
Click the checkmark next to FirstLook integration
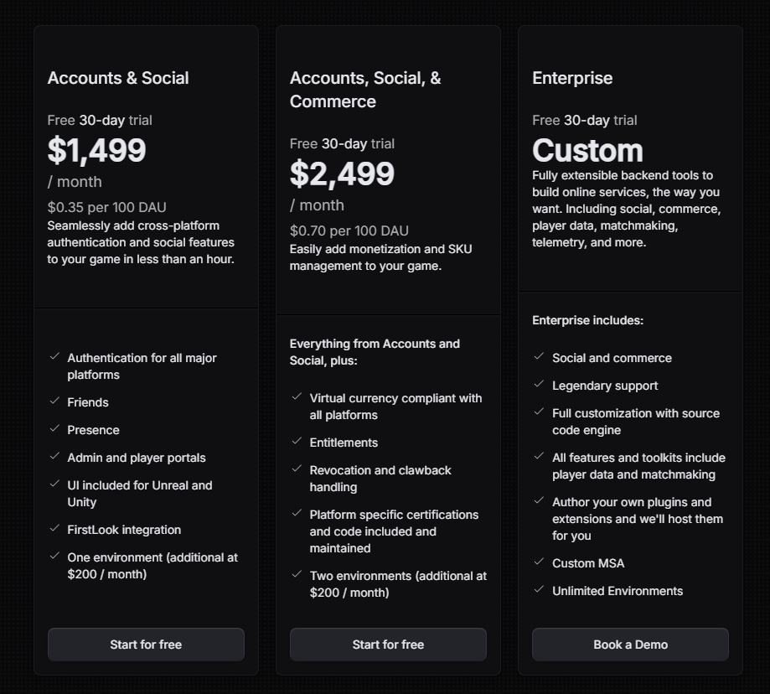54,529
